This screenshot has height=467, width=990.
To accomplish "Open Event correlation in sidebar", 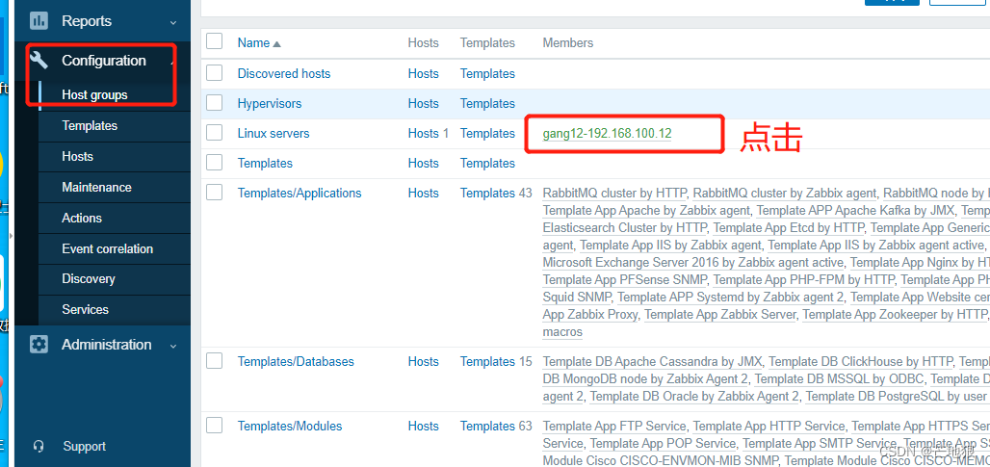I will pos(107,248).
